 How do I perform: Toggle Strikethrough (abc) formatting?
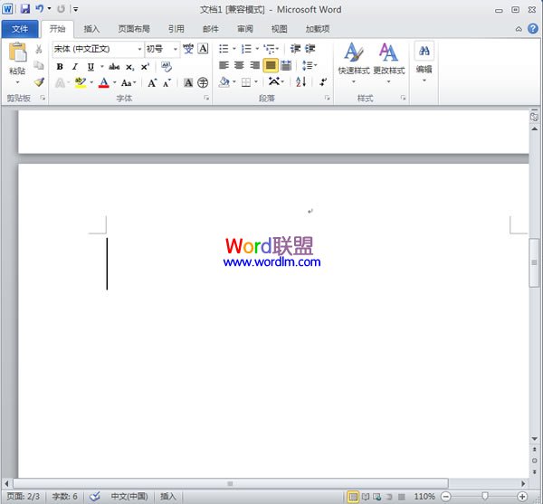coord(114,66)
